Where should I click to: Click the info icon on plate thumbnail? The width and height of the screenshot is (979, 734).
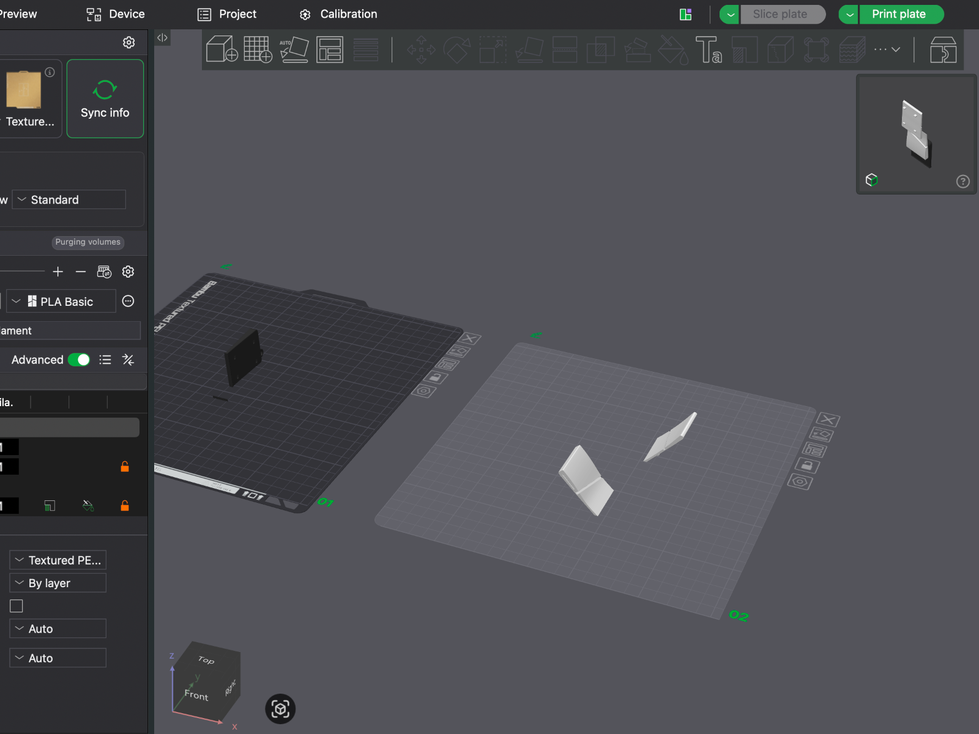pyautogui.click(x=50, y=72)
